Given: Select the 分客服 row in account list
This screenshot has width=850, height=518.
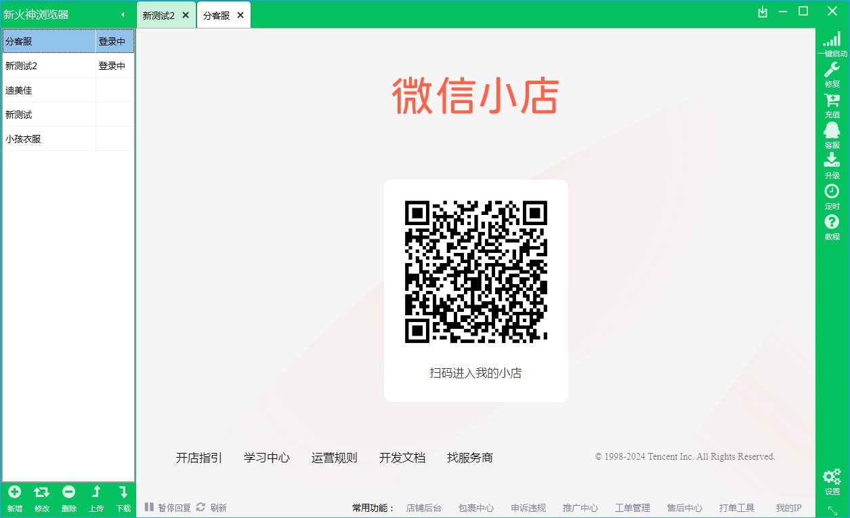Looking at the screenshot, I should [68, 41].
